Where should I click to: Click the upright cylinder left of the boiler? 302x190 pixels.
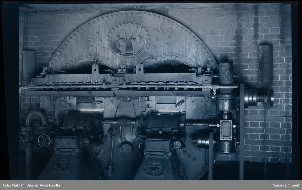29,65
